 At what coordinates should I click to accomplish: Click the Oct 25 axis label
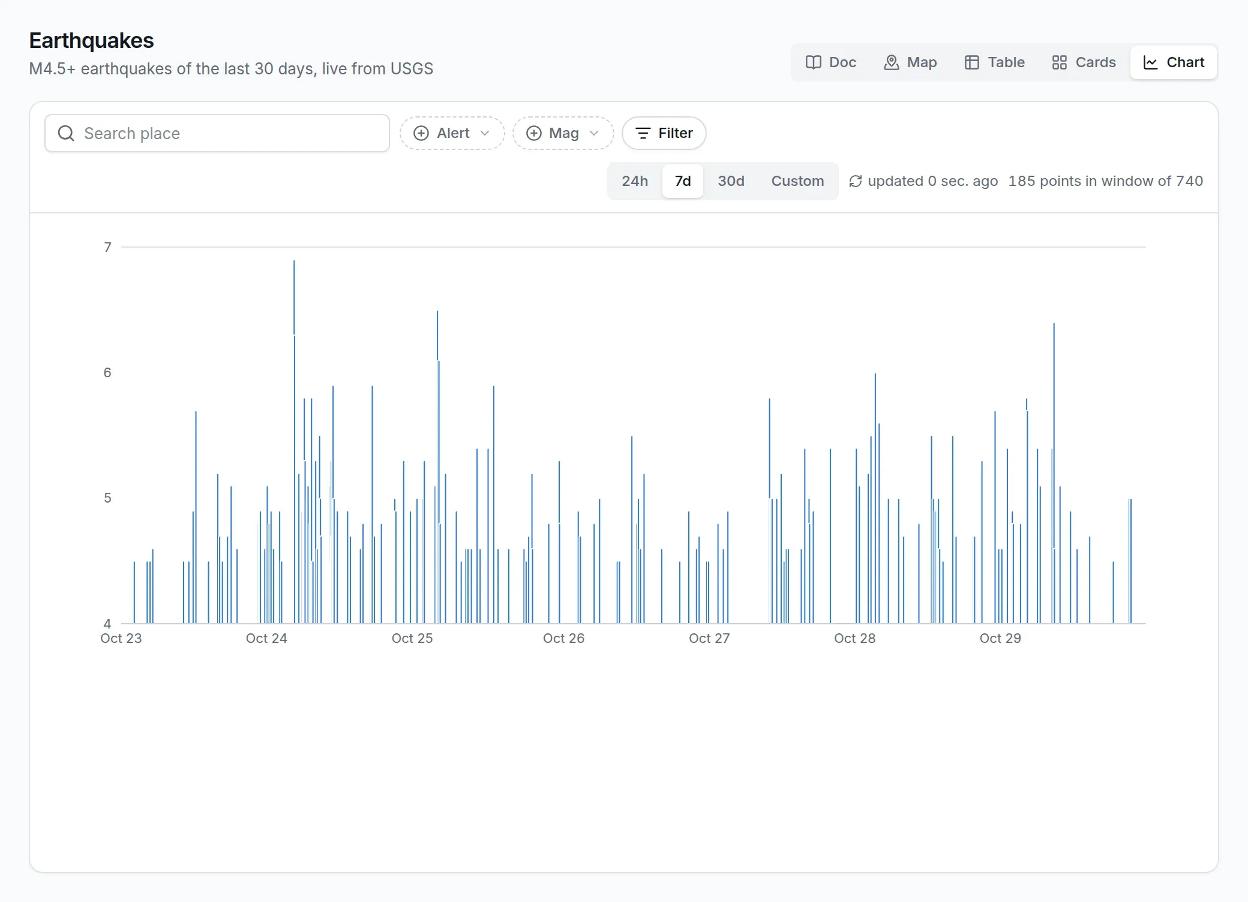click(x=412, y=638)
